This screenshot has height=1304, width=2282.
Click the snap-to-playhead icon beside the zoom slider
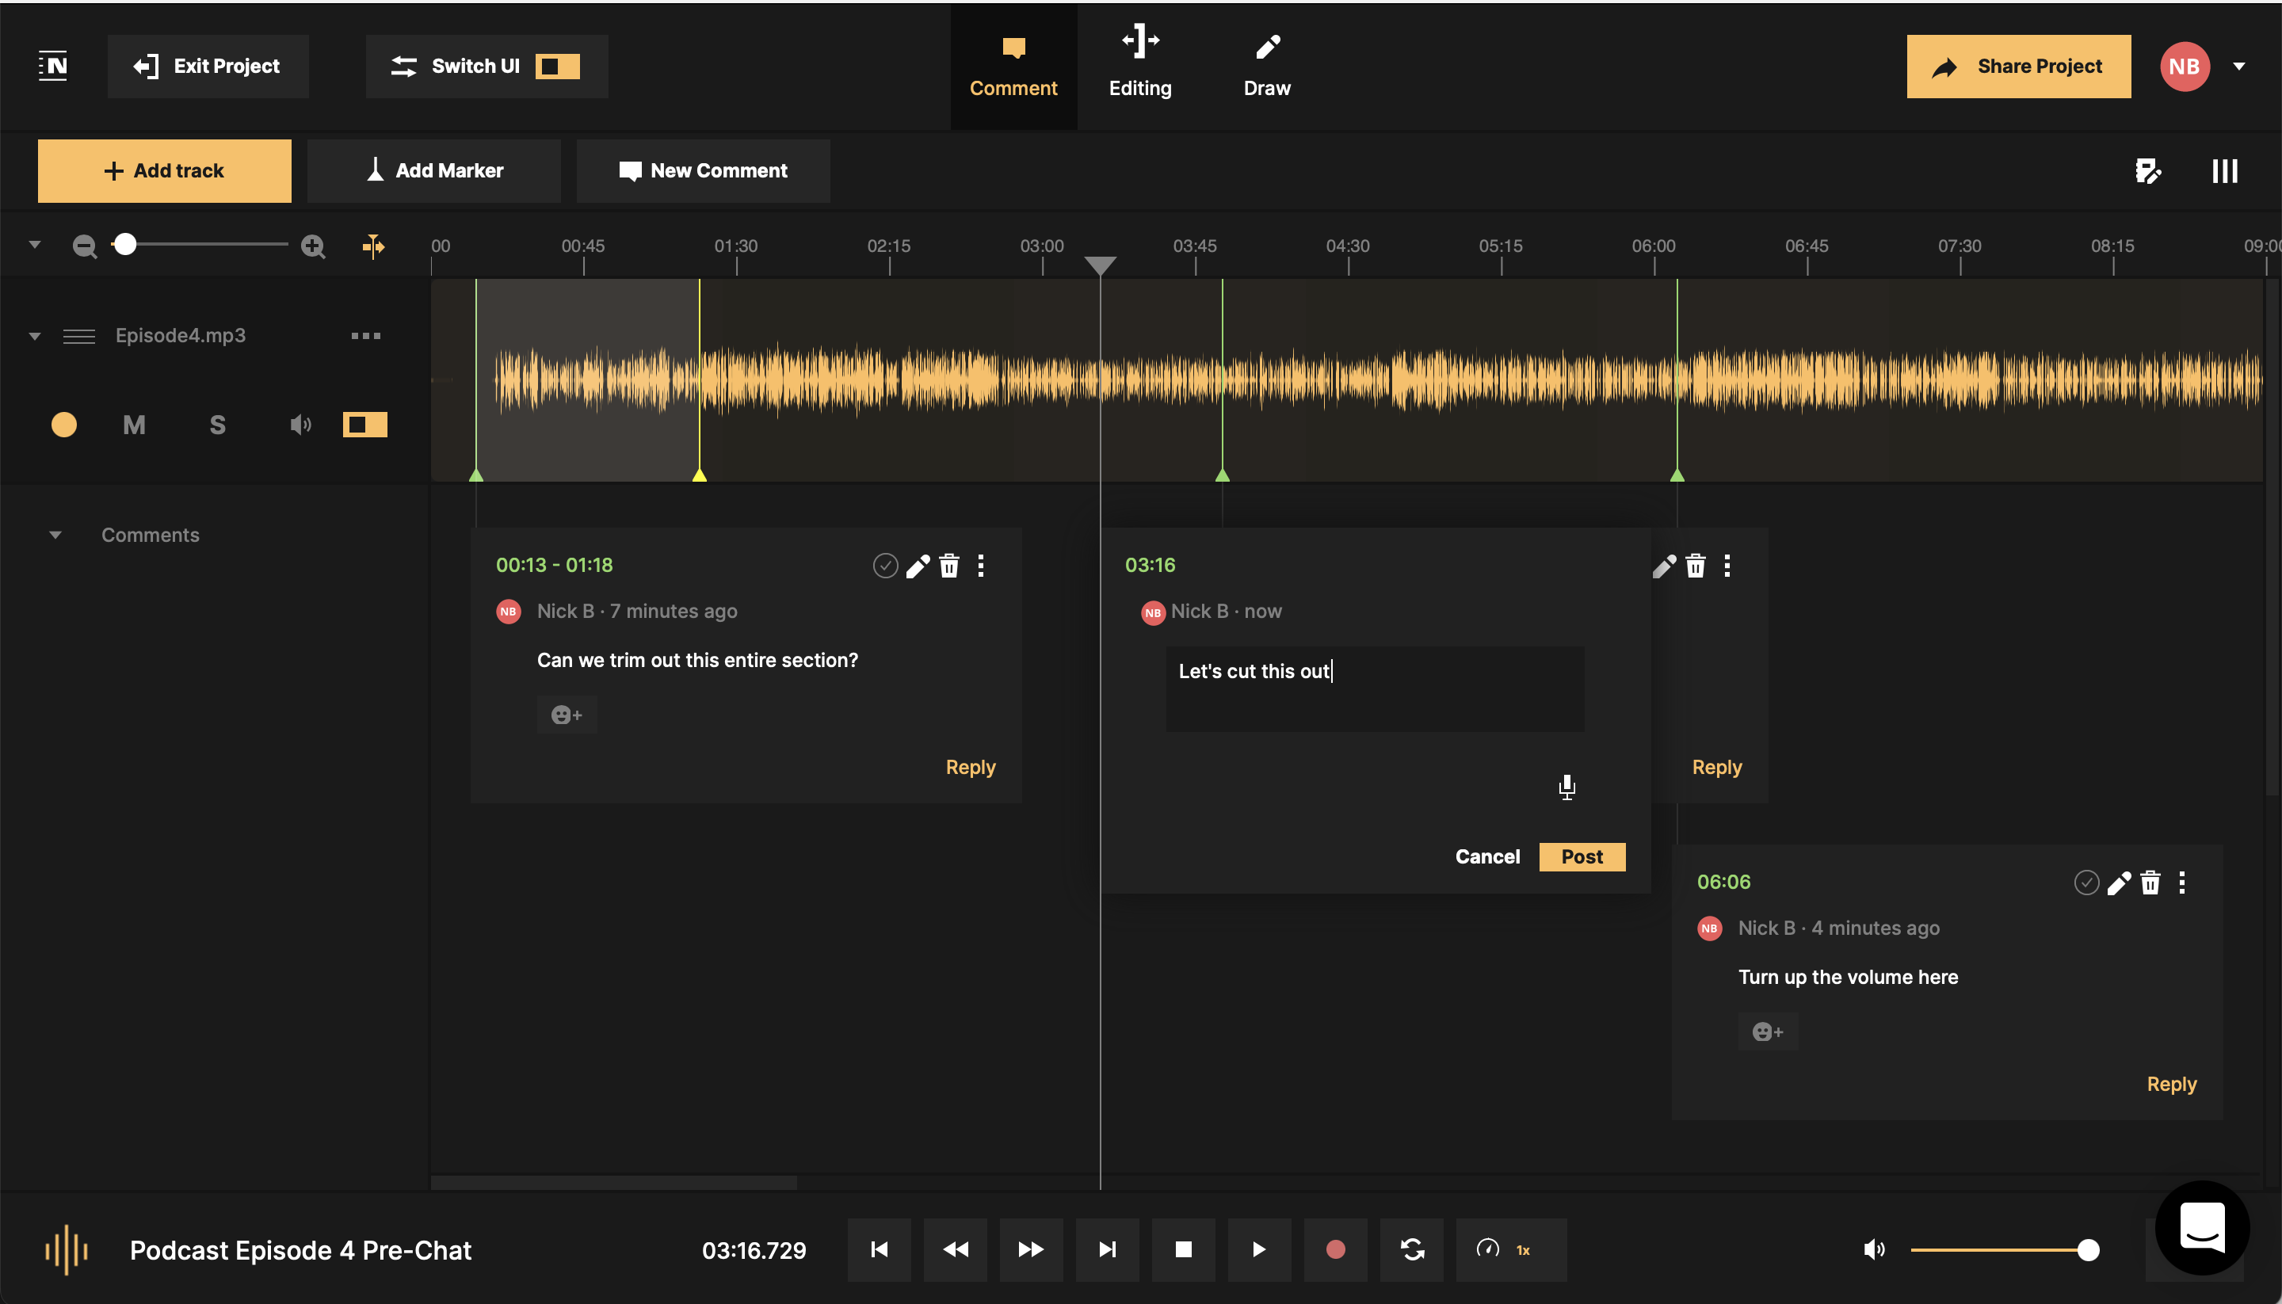click(373, 246)
